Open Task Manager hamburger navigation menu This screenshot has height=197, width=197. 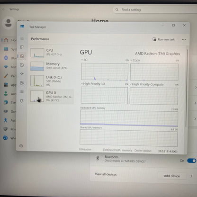[22, 38]
